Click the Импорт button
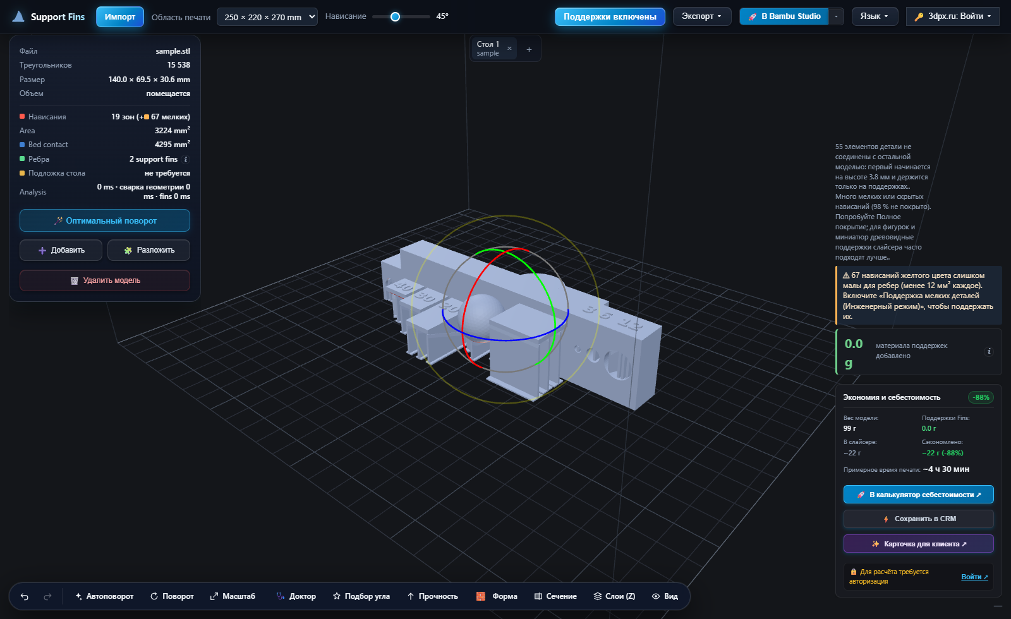 120,17
